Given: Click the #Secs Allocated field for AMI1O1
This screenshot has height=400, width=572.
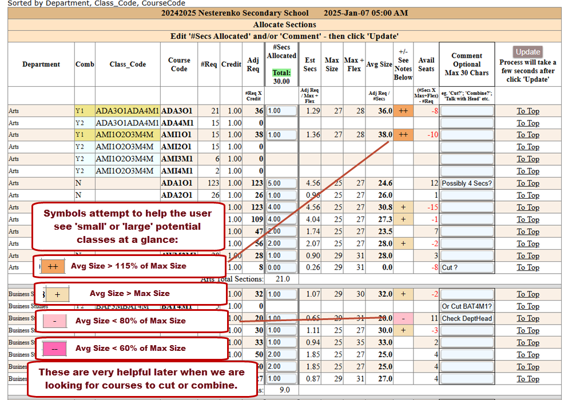Looking at the screenshot, I should pyautogui.click(x=281, y=135).
